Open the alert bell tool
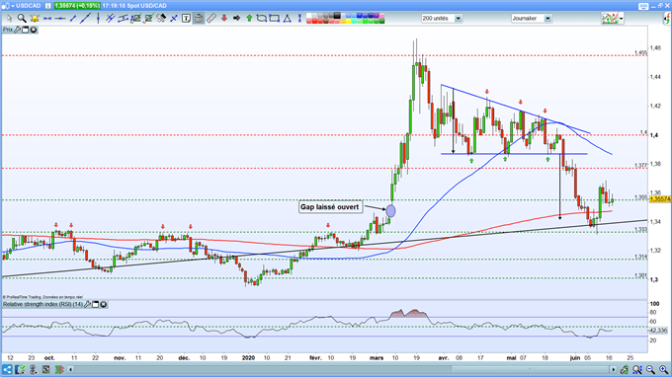The image size is (672, 377). [x=35, y=18]
